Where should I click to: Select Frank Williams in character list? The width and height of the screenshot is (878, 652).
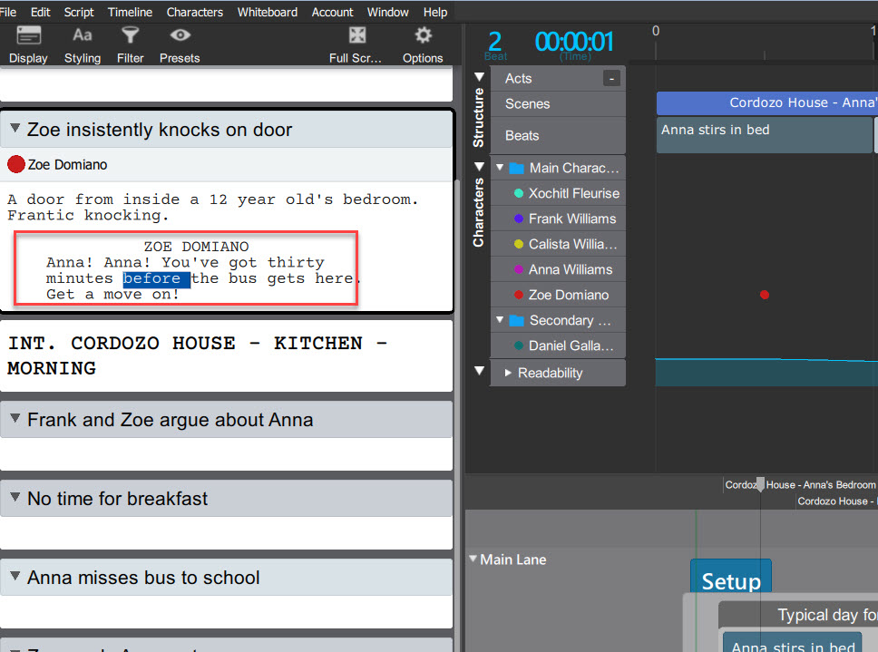coord(558,219)
